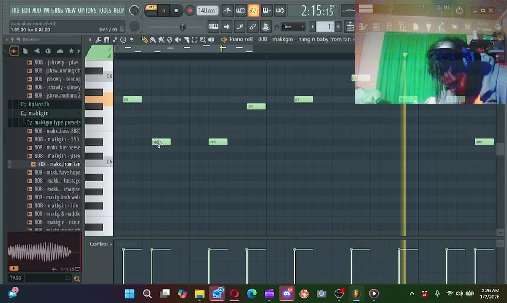Toggle loop recording button
This screenshot has width=507, height=303.
[x=280, y=11]
